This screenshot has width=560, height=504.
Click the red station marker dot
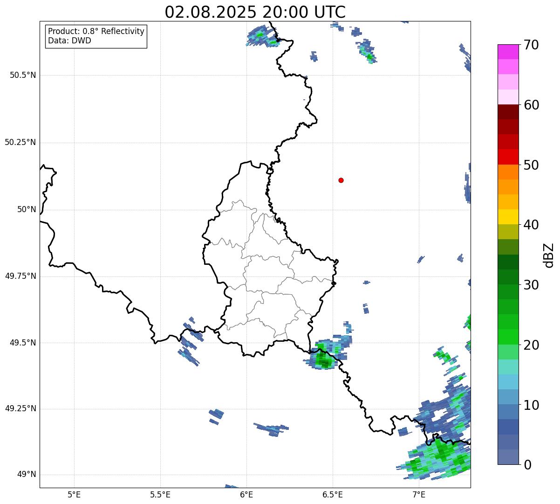pyautogui.click(x=341, y=180)
